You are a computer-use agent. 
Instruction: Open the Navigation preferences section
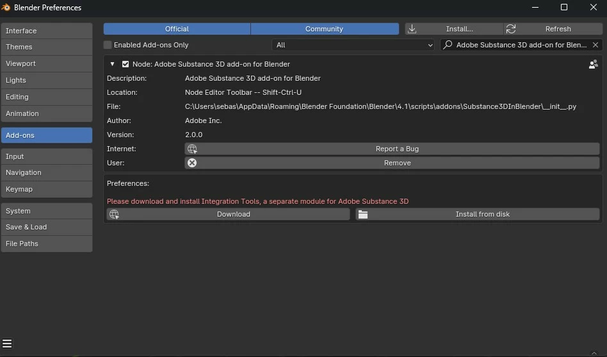pyautogui.click(x=47, y=172)
